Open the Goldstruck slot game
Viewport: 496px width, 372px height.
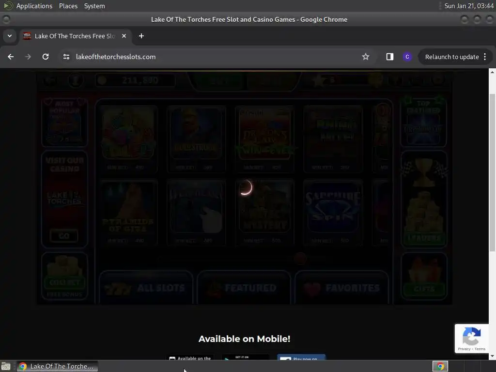click(x=197, y=139)
